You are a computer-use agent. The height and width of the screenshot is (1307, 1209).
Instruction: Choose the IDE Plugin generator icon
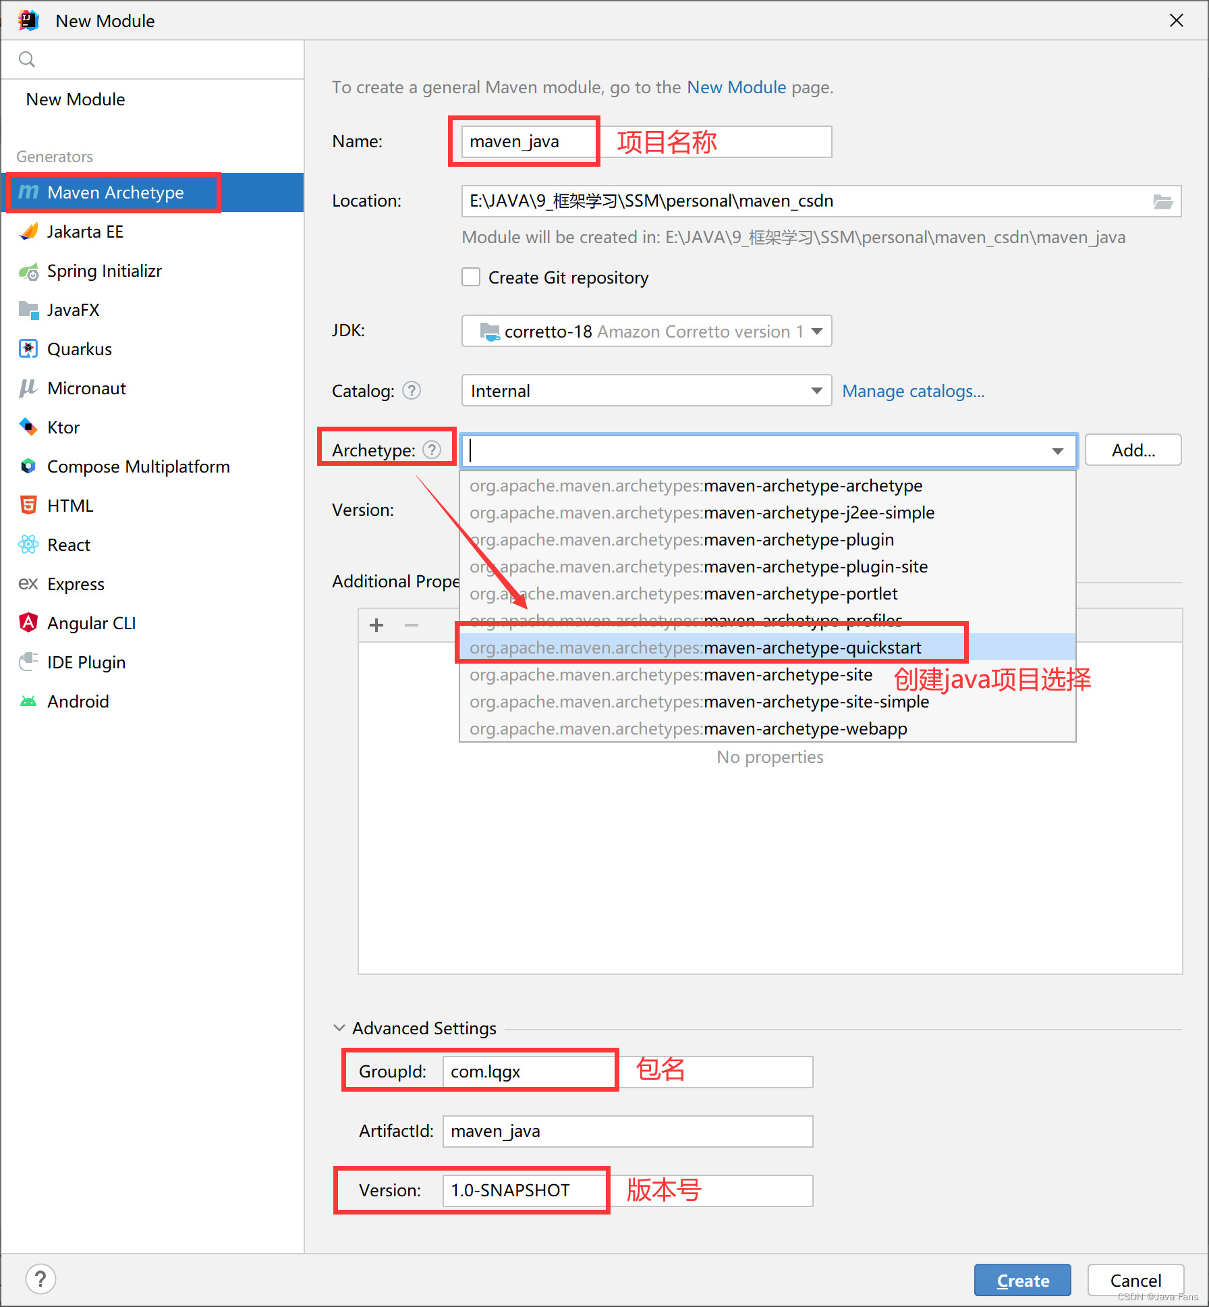28,662
